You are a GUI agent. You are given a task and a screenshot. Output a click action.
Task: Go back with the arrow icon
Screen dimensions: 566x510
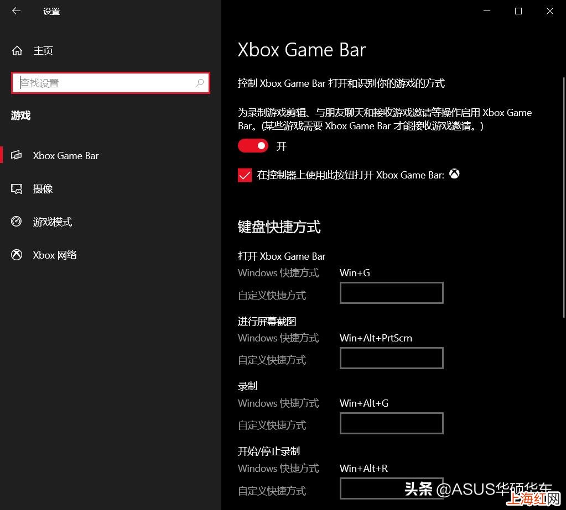click(16, 11)
